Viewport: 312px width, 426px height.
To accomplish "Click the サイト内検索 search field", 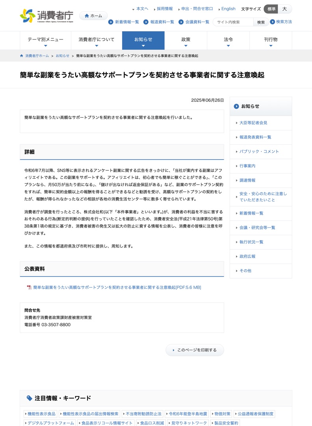I will point(233,22).
